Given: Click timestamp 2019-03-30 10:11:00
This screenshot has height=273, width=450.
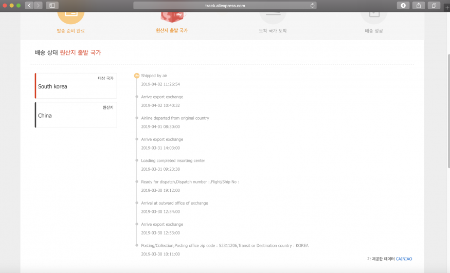Looking at the screenshot, I should point(160,254).
